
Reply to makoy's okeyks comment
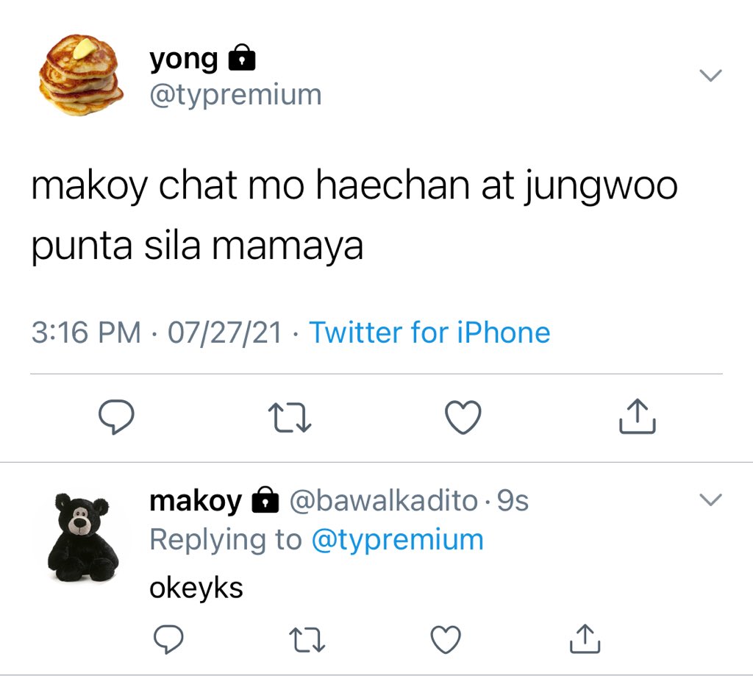coord(168,639)
